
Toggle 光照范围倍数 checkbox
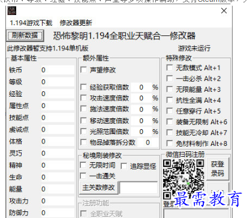pyautogui.click(x=83, y=132)
